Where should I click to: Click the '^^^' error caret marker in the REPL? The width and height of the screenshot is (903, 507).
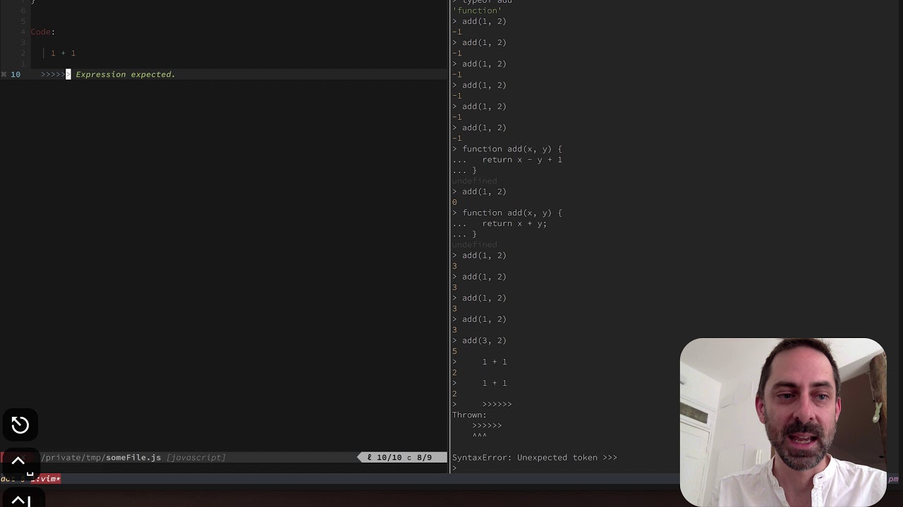coord(480,436)
